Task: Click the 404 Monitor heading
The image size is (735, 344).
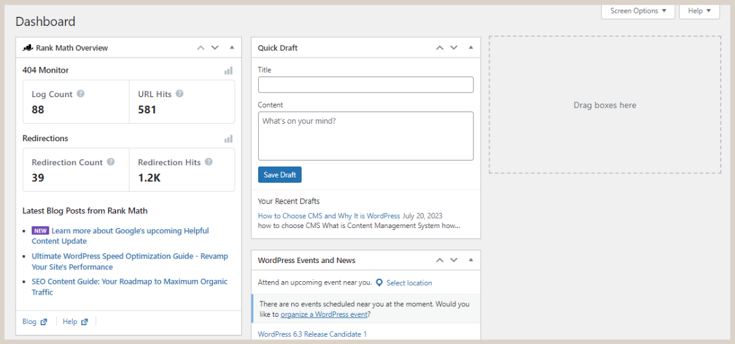Action: point(45,70)
